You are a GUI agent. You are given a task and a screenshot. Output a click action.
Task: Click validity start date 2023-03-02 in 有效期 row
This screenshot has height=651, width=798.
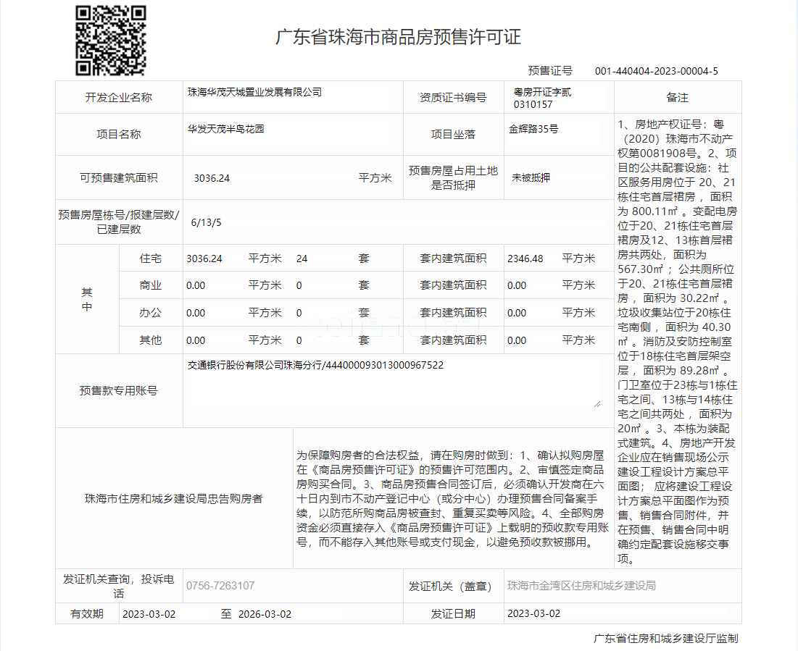(149, 614)
